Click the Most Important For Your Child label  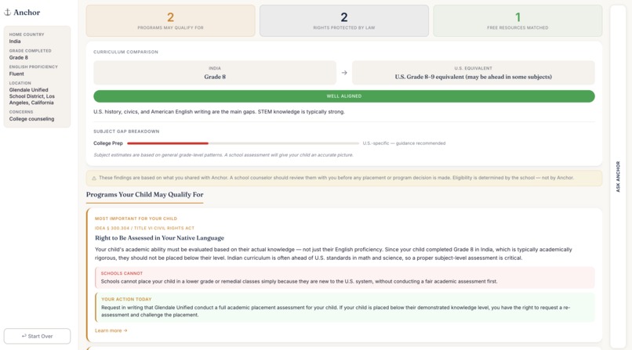click(x=136, y=218)
